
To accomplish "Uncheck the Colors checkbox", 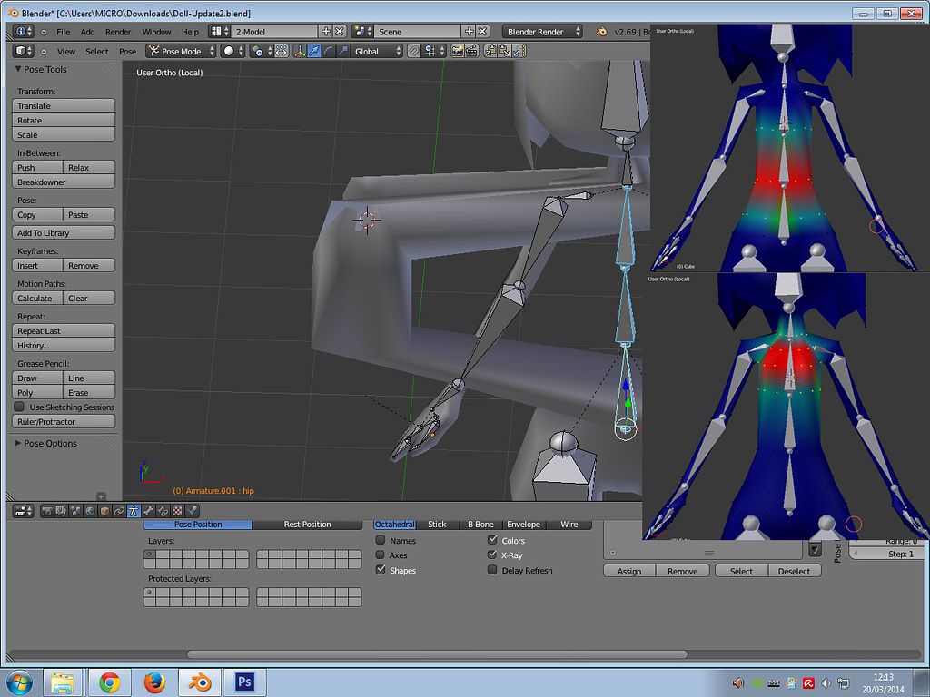I will (492, 540).
